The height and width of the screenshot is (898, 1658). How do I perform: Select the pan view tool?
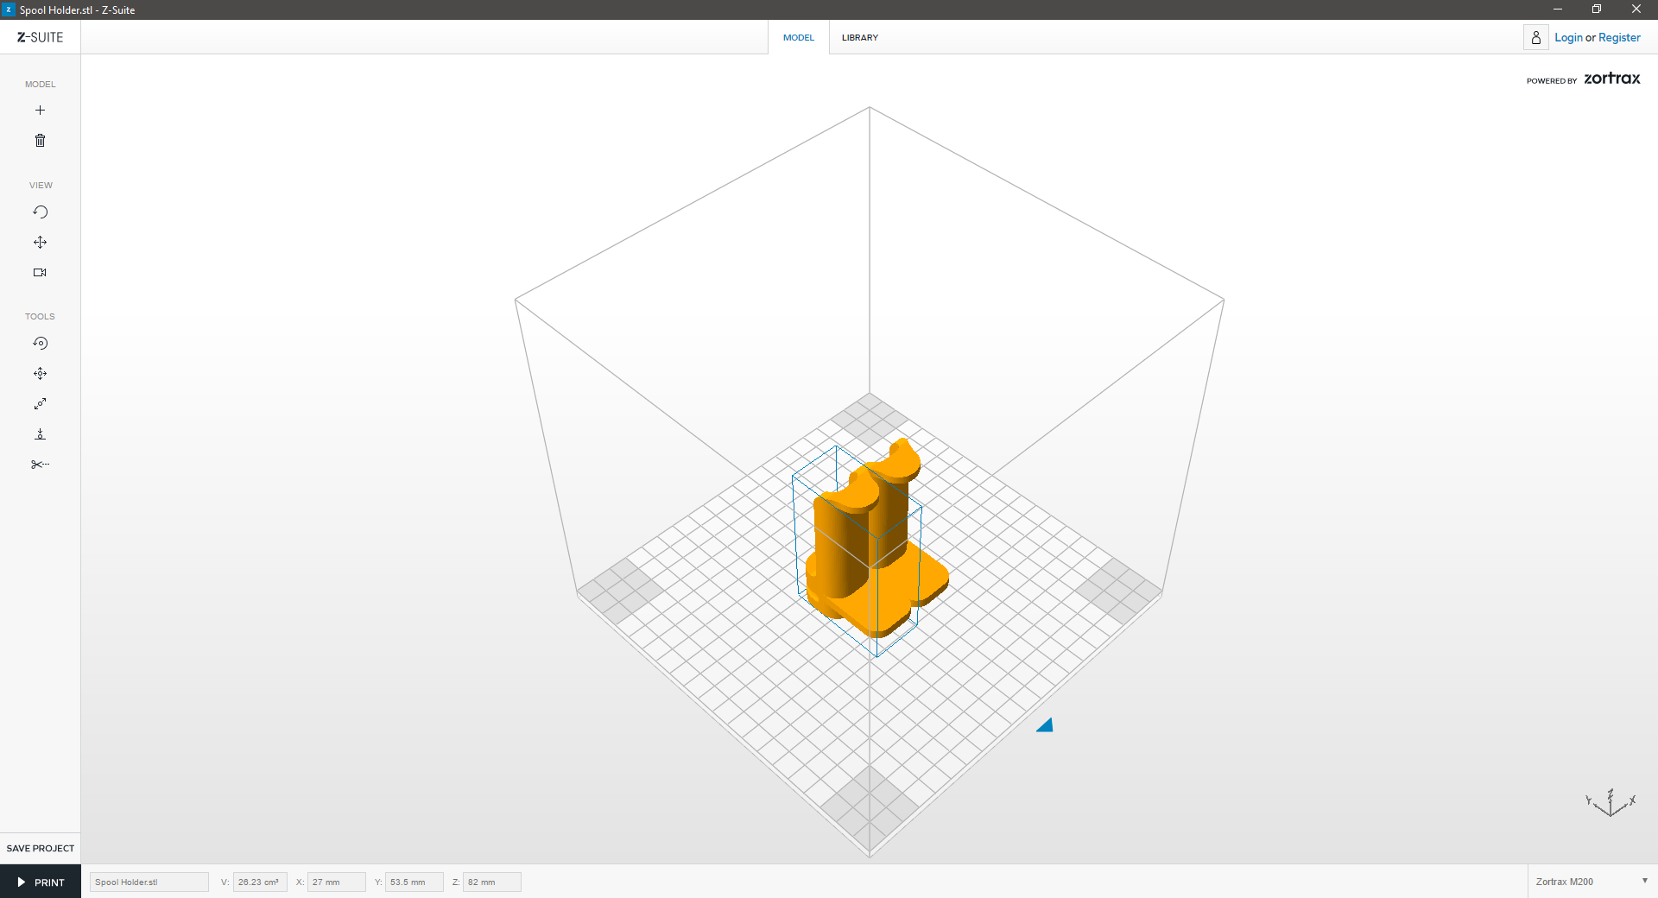pos(40,243)
